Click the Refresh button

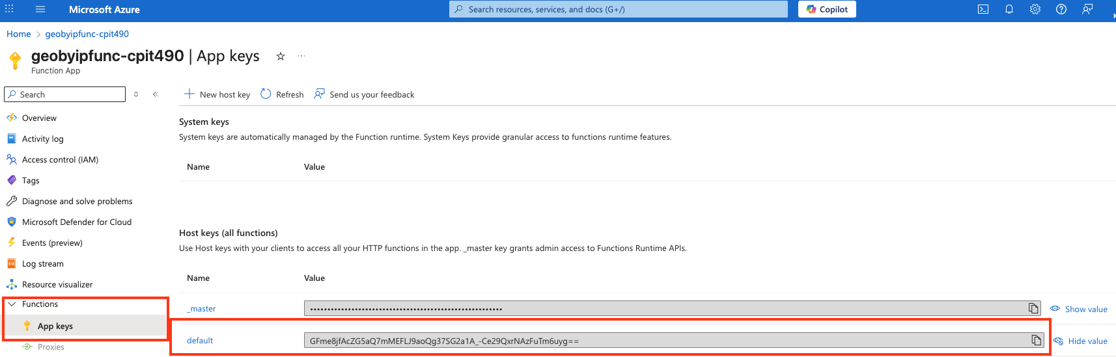coord(282,94)
